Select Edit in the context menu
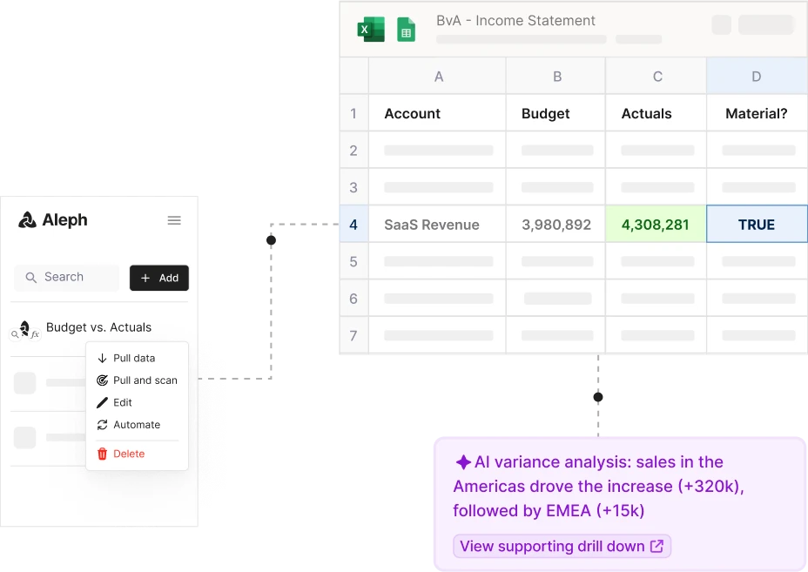The image size is (808, 572). tap(137, 402)
